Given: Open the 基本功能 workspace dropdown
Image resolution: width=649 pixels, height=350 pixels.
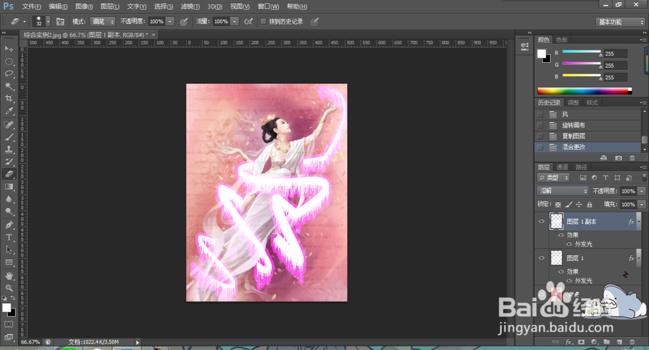Looking at the screenshot, I should pos(620,22).
